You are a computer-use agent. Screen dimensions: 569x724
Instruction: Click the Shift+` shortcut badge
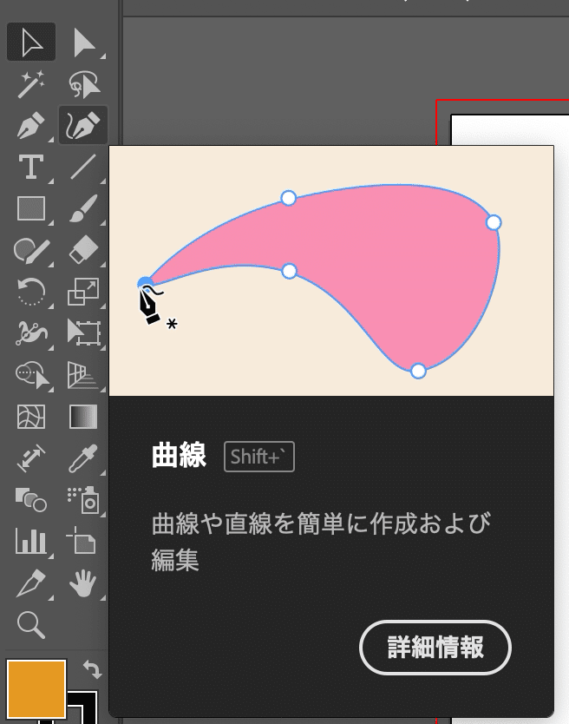click(x=259, y=457)
